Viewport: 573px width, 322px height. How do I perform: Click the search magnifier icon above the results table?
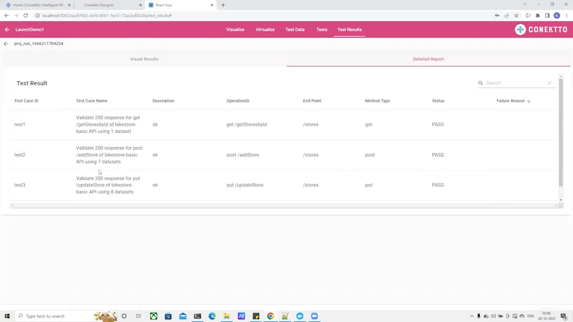(481, 83)
